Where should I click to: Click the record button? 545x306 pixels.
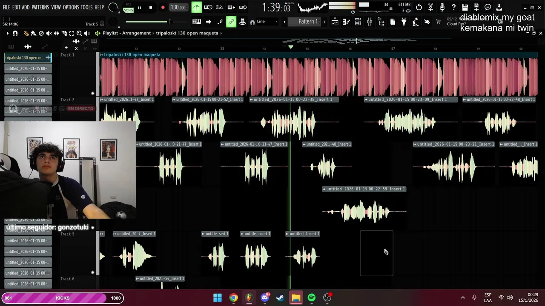tap(163, 8)
